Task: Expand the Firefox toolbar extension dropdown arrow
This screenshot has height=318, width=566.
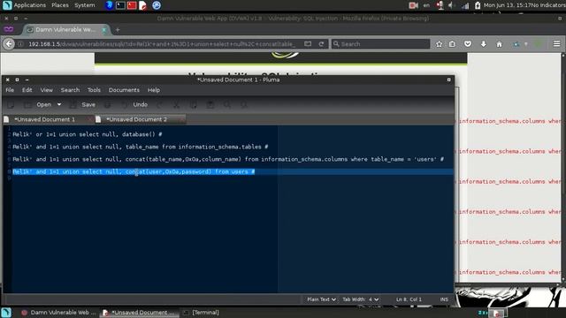Action: (x=526, y=44)
